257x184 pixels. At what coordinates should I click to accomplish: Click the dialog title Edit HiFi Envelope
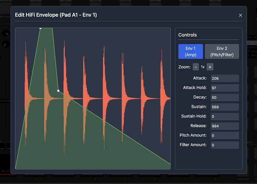(x=56, y=15)
